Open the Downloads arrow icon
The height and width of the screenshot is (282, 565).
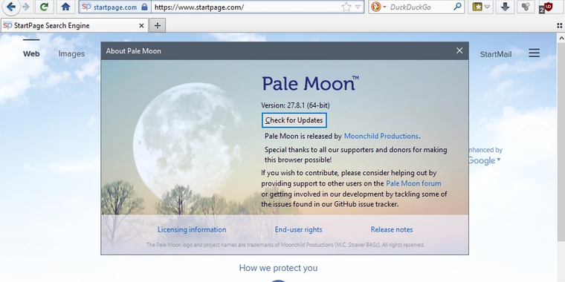coord(506,7)
